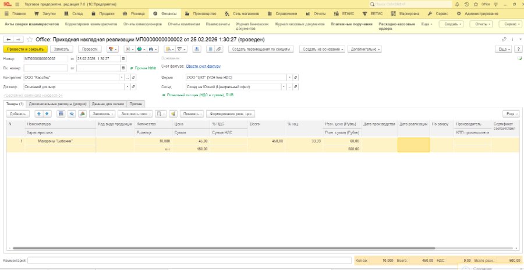
Task: Open the Дополнительно dropdown
Action: coord(364,49)
